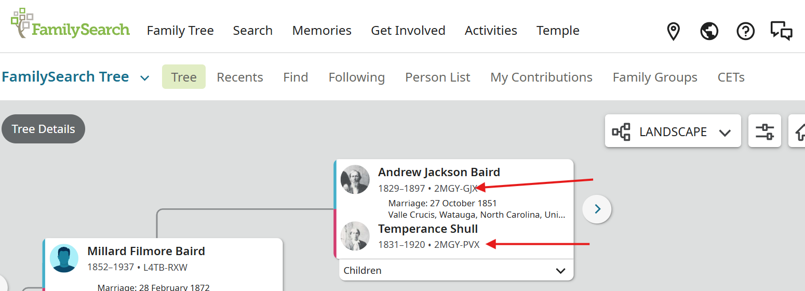The height and width of the screenshot is (291, 805).
Task: Open the help question mark icon
Action: click(x=745, y=31)
